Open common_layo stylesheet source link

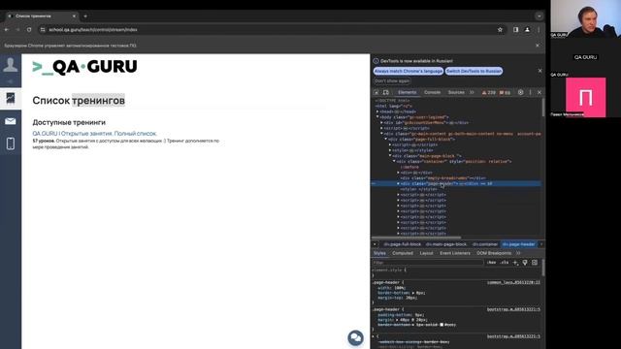click(x=513, y=282)
